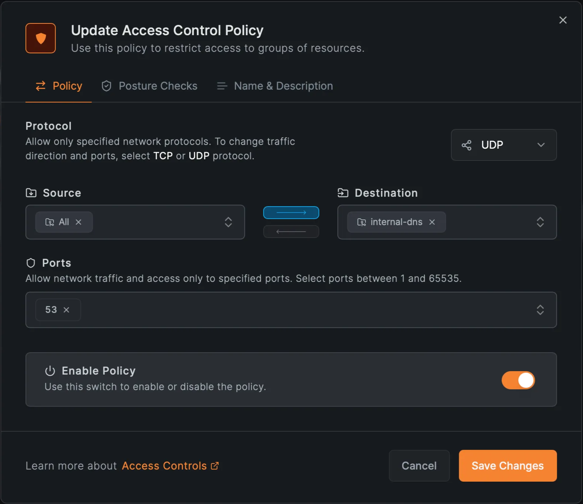The height and width of the screenshot is (504, 583).
Task: Enable the left-direction traffic arrow
Action: (291, 231)
